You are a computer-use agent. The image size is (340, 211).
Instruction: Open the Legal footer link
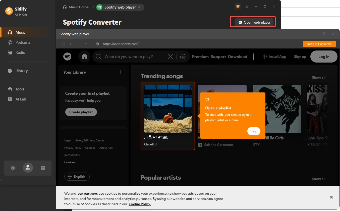(x=68, y=140)
